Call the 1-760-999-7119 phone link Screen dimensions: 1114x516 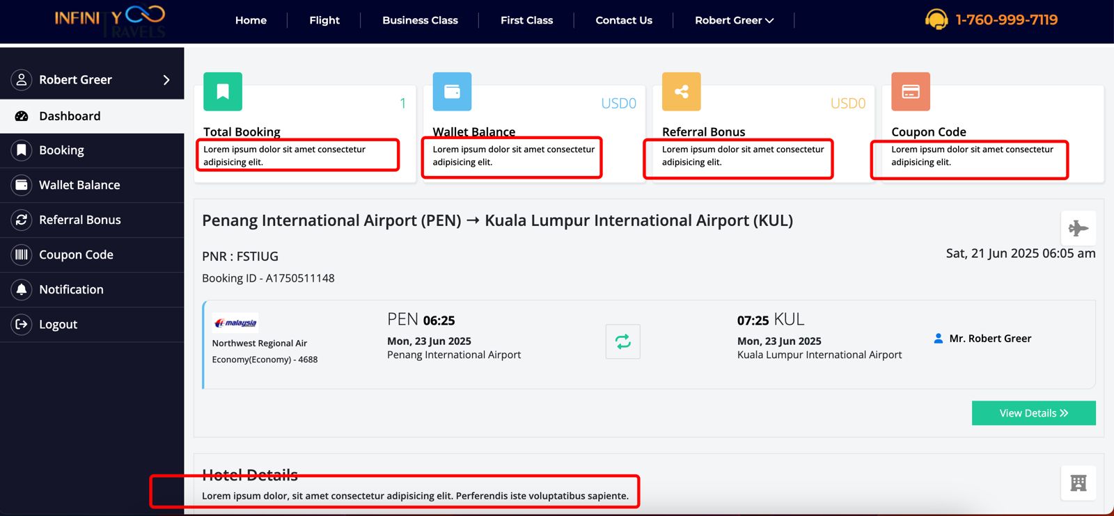click(1006, 20)
